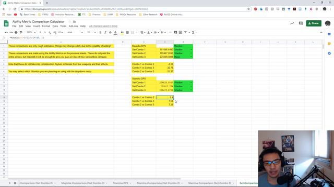Click the Insert link icon
Viewport: 334px width, 187px height.
(171, 32)
